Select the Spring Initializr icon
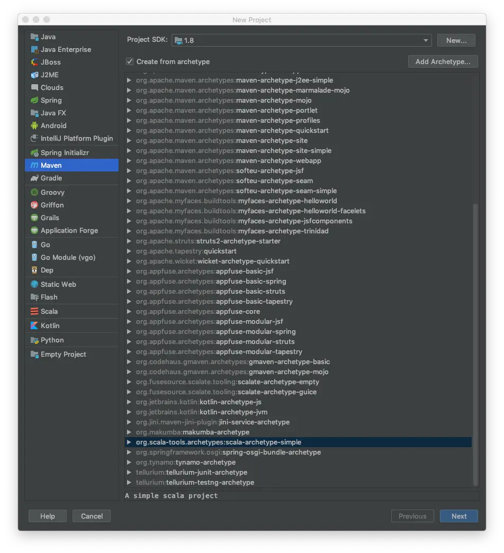 34,153
